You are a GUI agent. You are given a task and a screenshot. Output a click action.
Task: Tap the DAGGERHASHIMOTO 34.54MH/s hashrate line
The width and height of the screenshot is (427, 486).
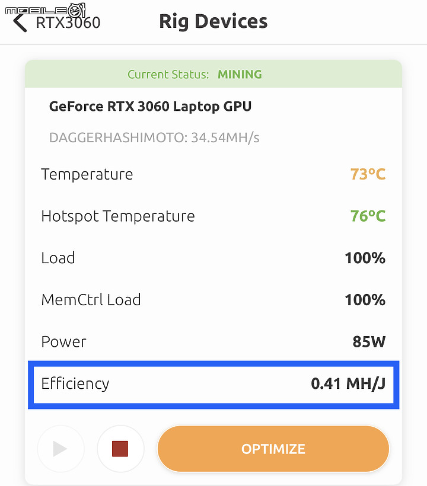pyautogui.click(x=154, y=138)
